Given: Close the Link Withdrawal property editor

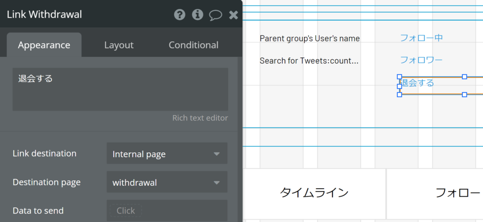Looking at the screenshot, I should click(x=234, y=15).
